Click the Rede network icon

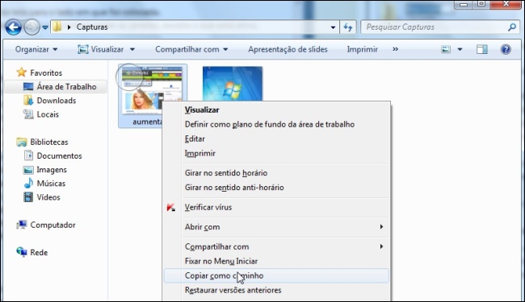22,251
